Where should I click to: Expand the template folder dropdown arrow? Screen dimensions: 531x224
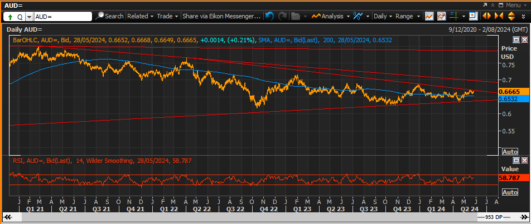click(305, 16)
